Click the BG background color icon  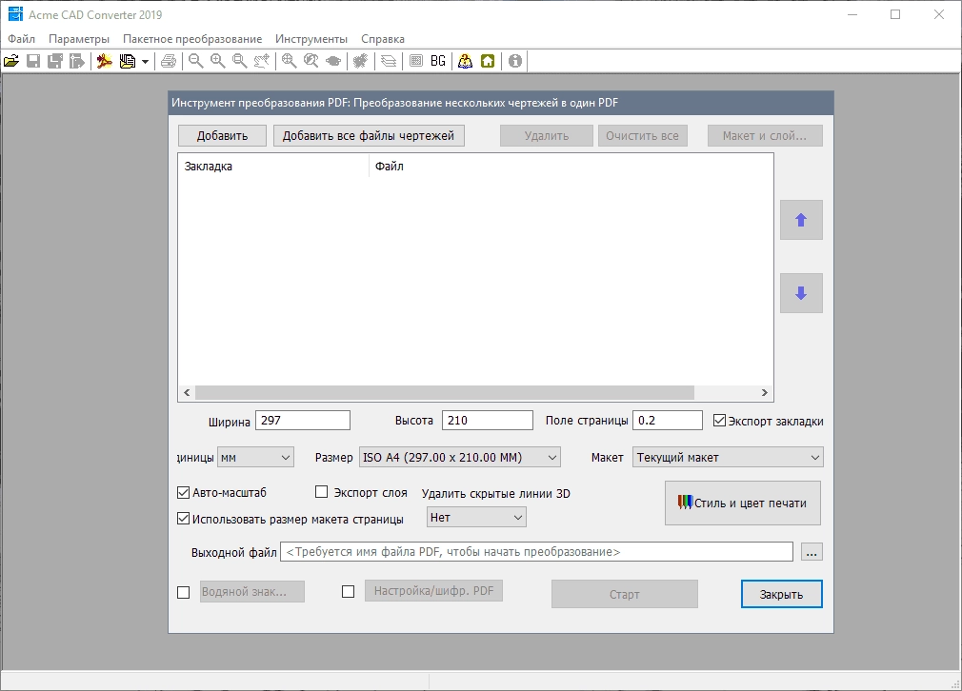click(x=438, y=61)
